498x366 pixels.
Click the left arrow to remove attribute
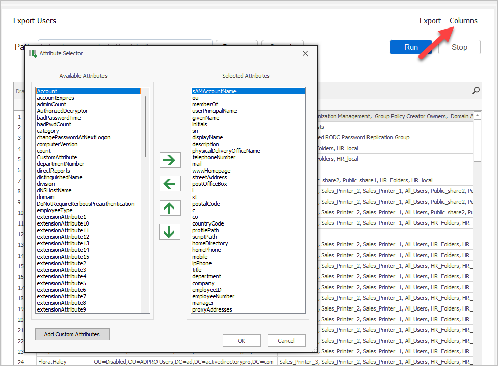pyautogui.click(x=170, y=183)
